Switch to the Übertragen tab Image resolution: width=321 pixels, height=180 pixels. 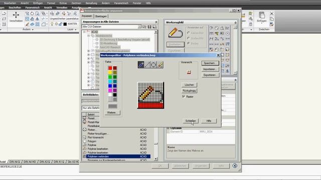tap(101, 16)
